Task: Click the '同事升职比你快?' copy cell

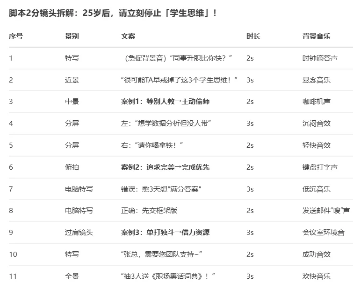Action: [178, 58]
